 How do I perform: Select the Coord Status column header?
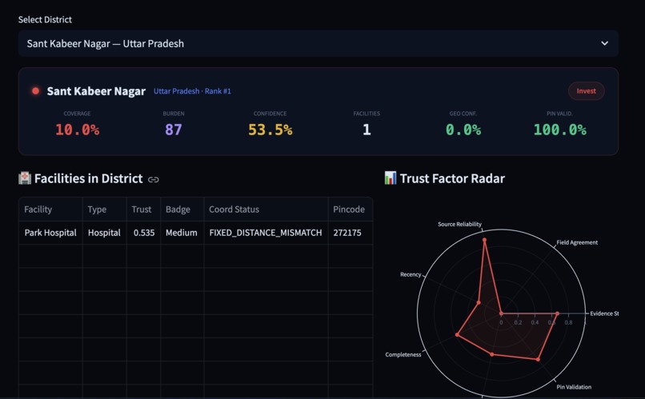tap(266, 209)
